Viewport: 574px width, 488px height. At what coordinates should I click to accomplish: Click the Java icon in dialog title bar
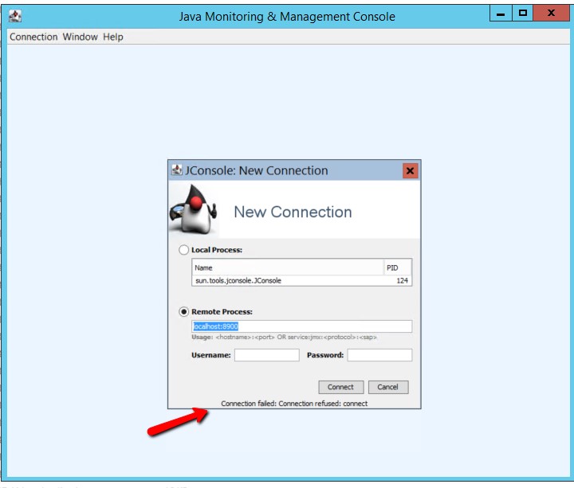pos(177,170)
